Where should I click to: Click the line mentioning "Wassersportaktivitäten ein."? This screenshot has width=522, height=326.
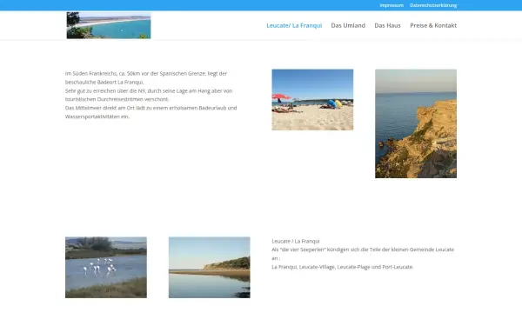(x=97, y=116)
